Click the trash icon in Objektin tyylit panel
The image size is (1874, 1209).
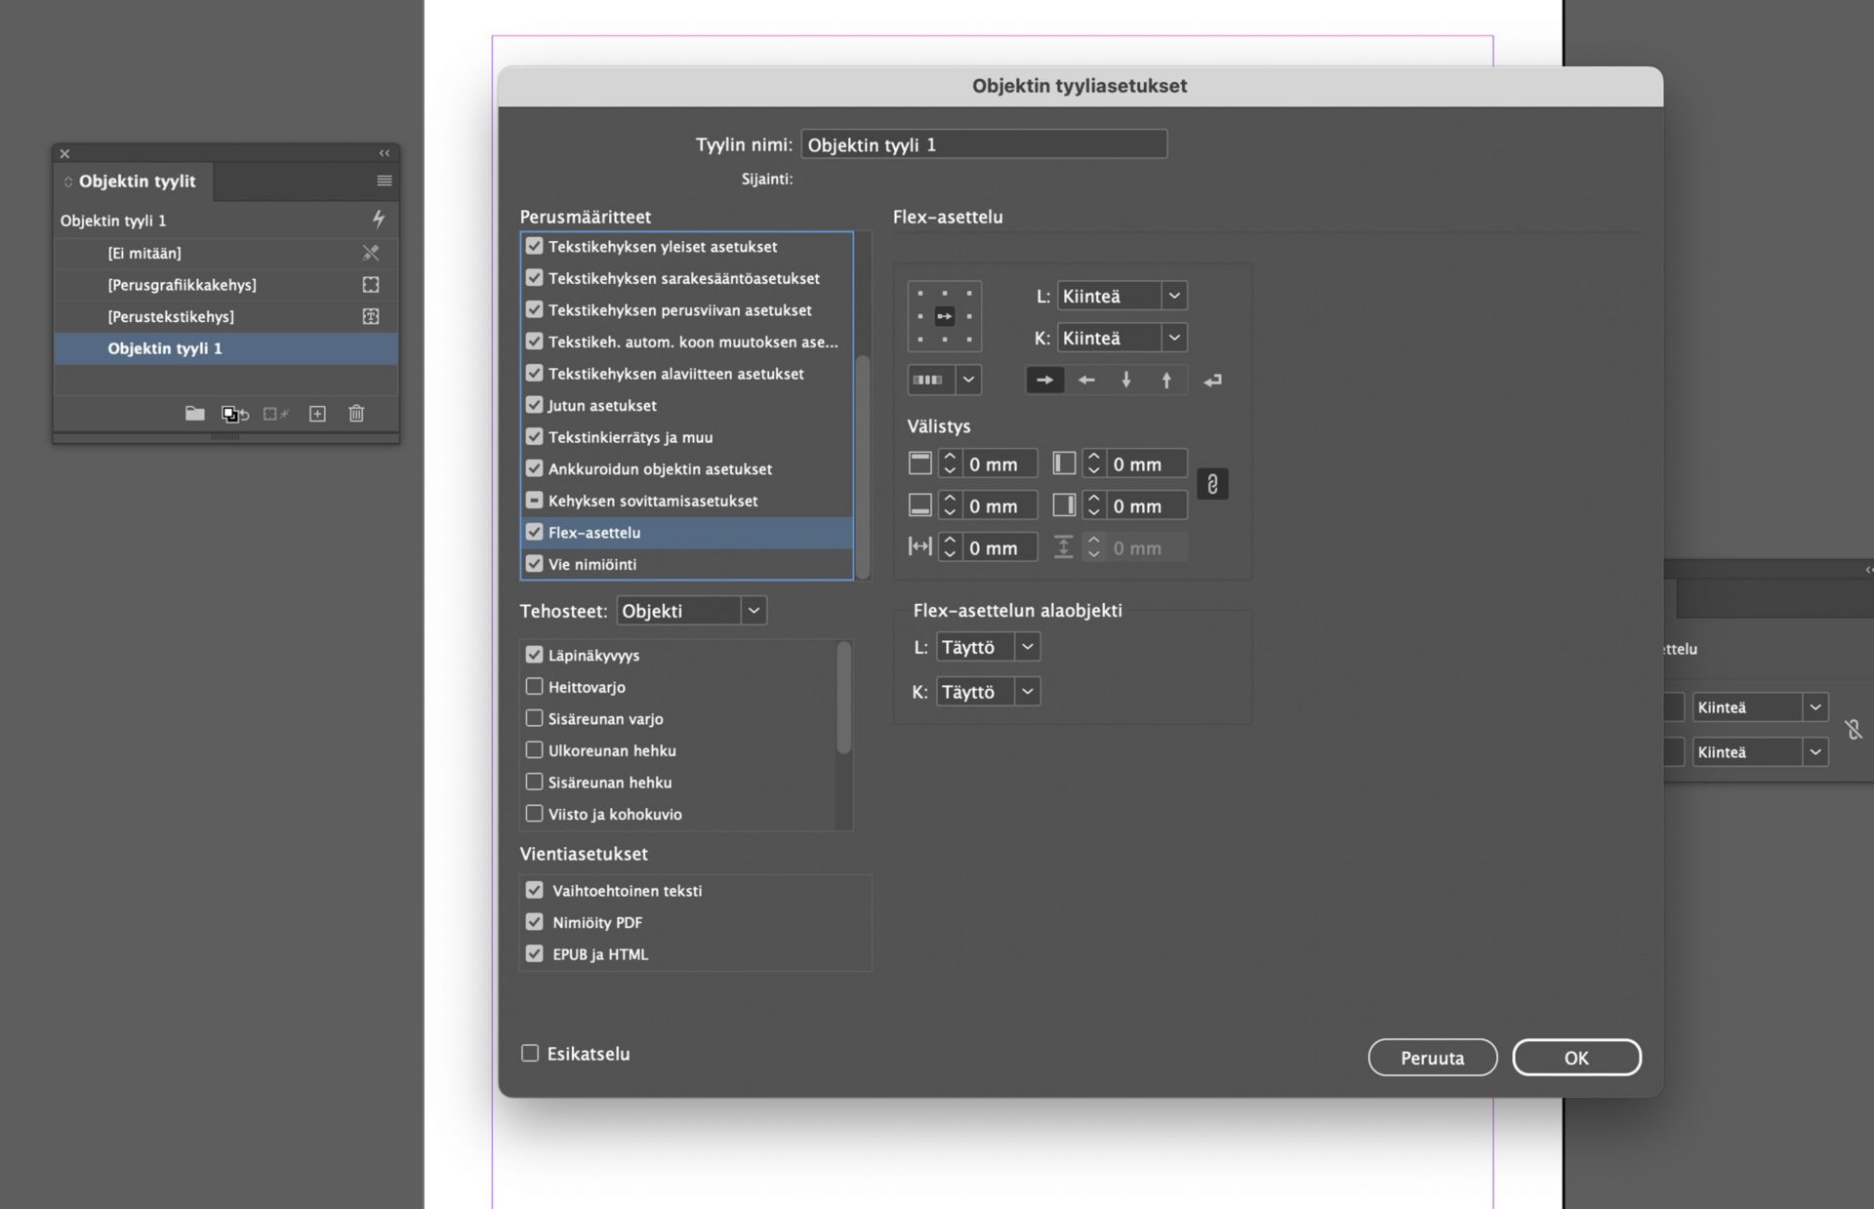(356, 414)
